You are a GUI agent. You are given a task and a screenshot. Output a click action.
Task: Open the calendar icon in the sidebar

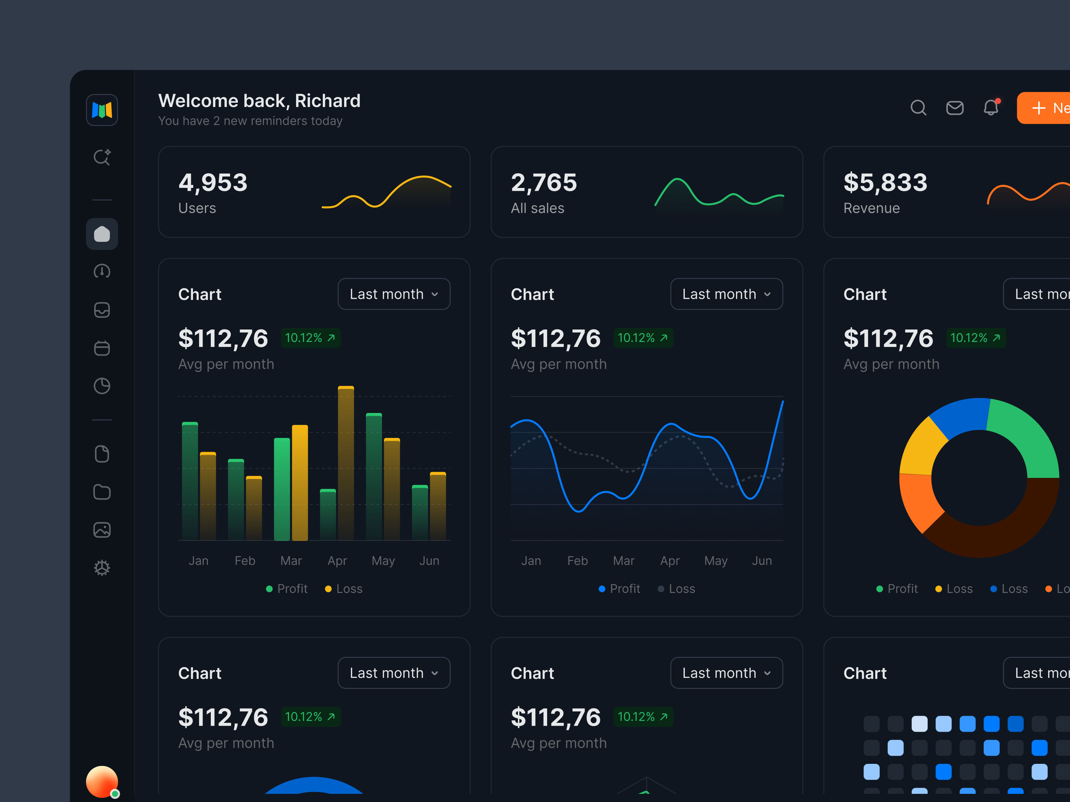(102, 348)
